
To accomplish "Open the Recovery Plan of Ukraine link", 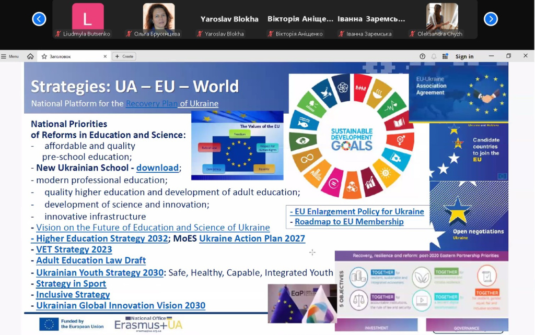I will [x=172, y=103].
